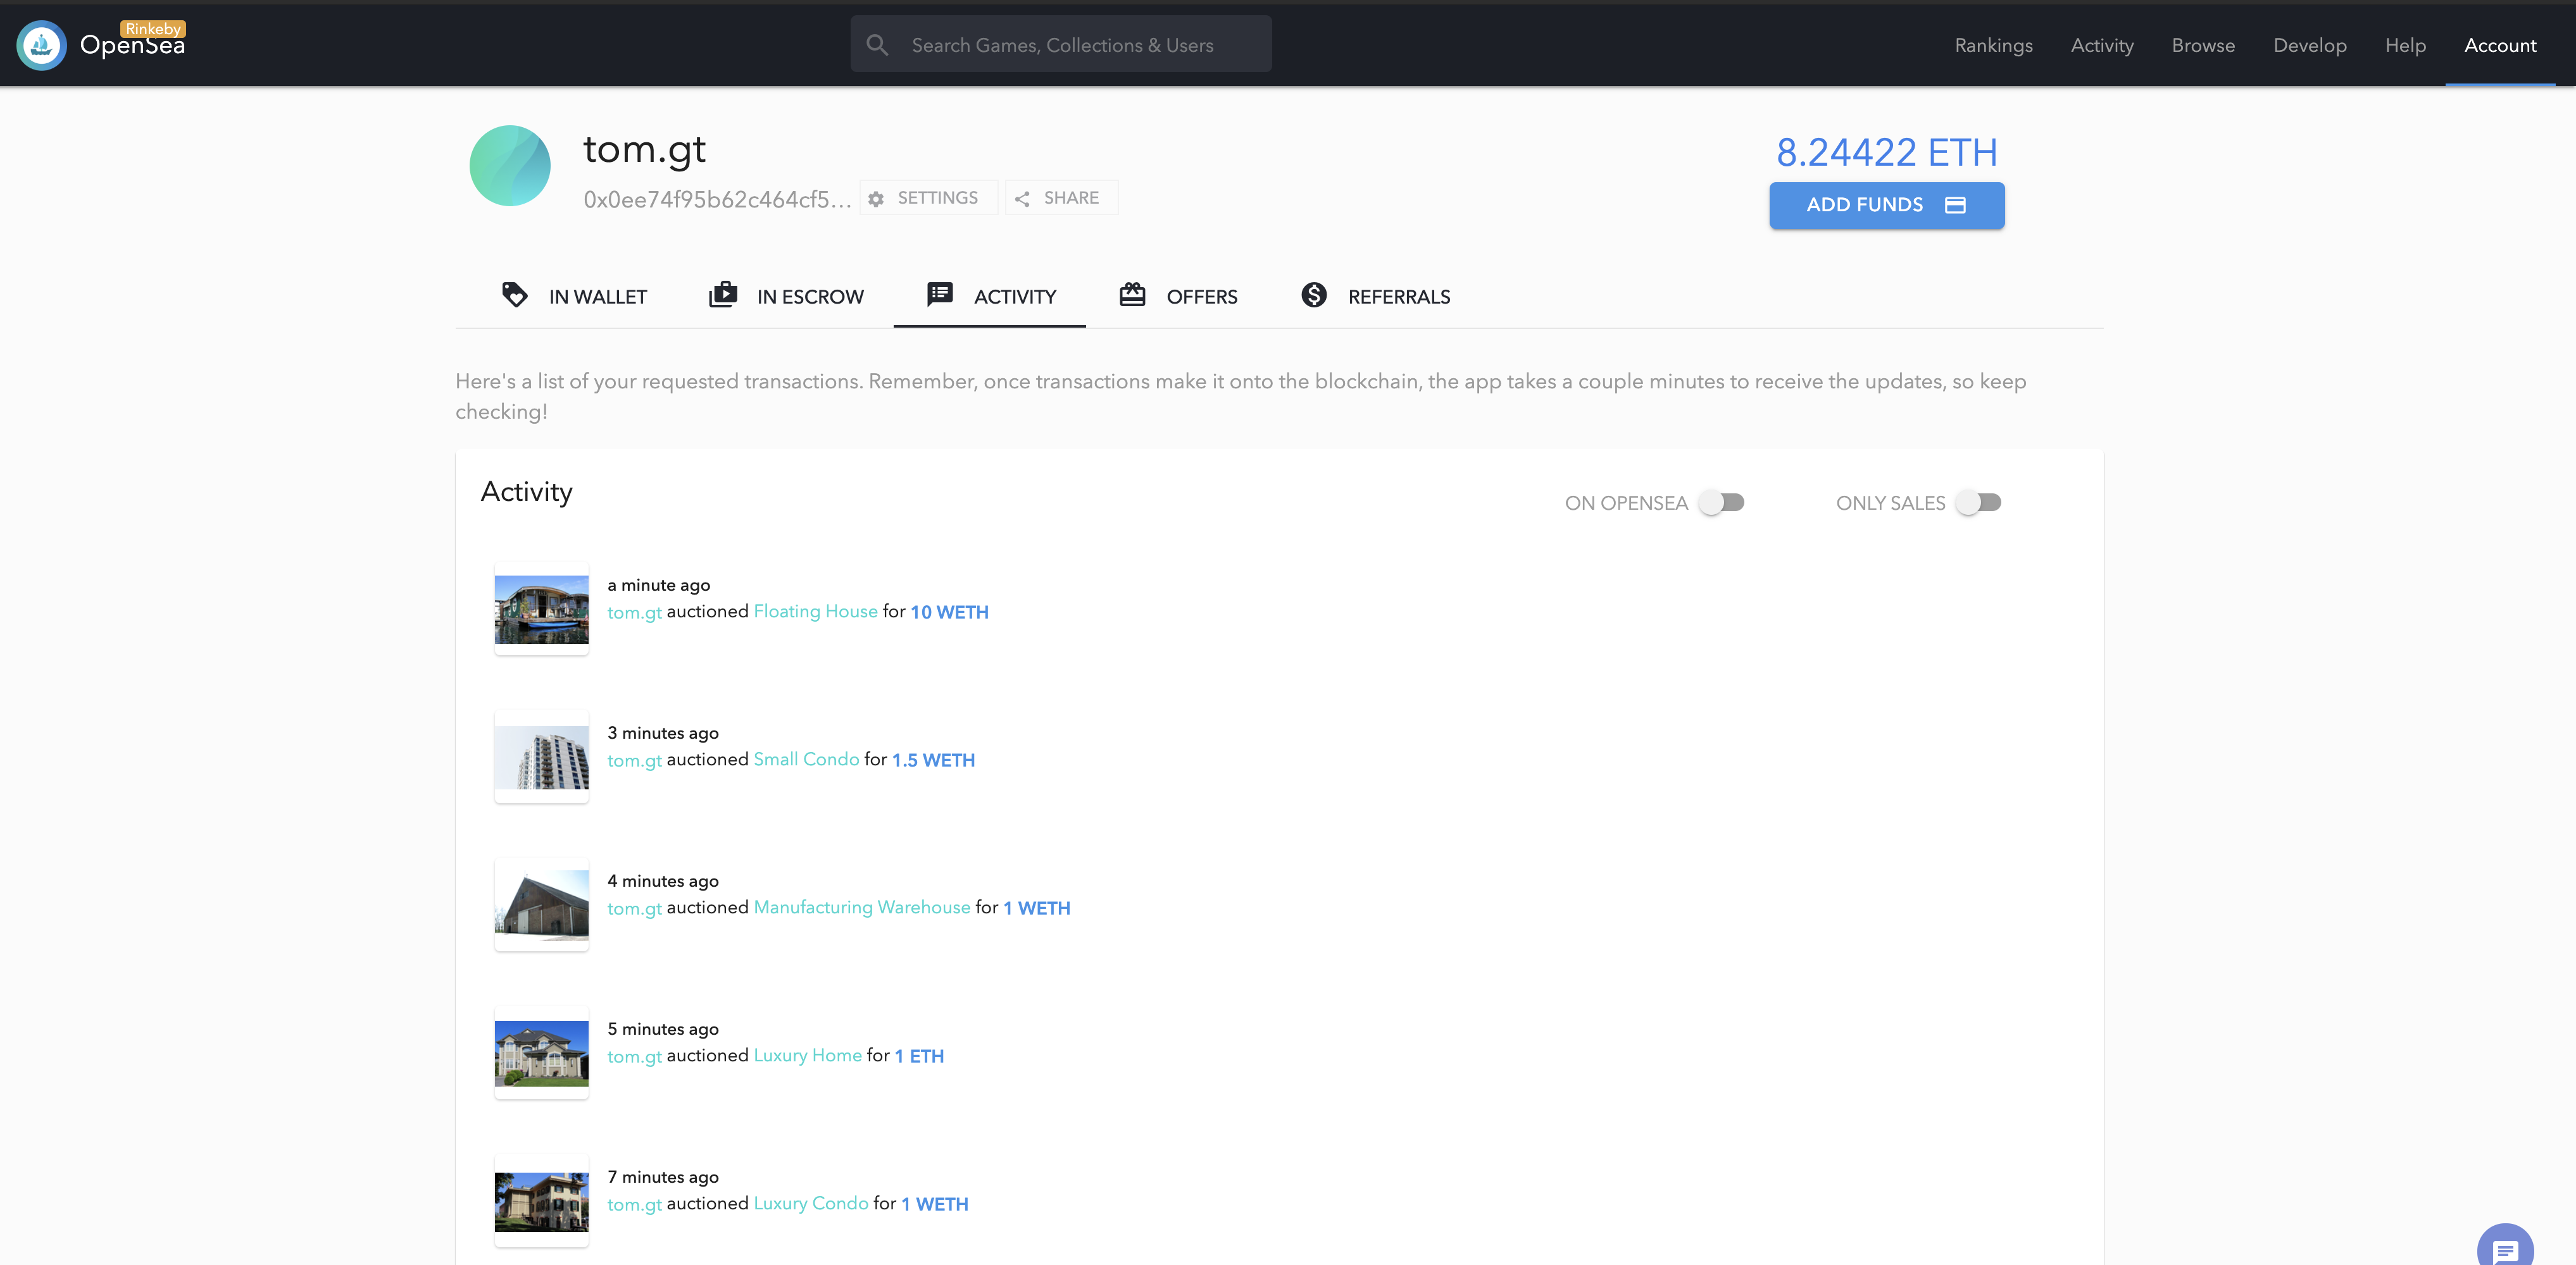Screen dimensions: 2576x1265
Task: Click the OpenSea ship logo icon
Action: coord(41,45)
